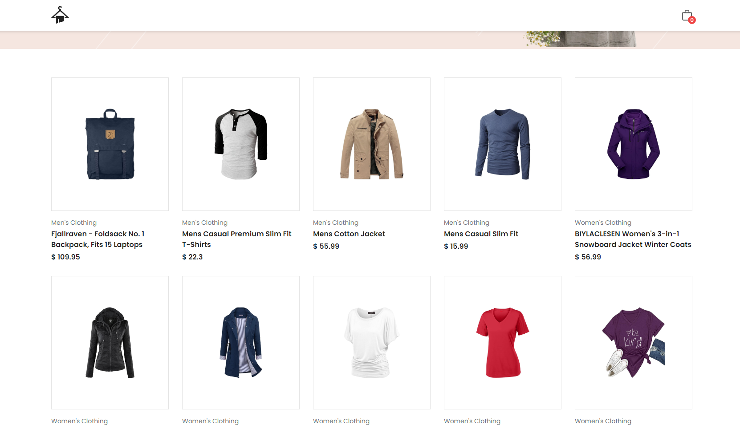Click Women's Clothing label under red V-neck shirt
This screenshot has width=740, height=429.
click(472, 421)
